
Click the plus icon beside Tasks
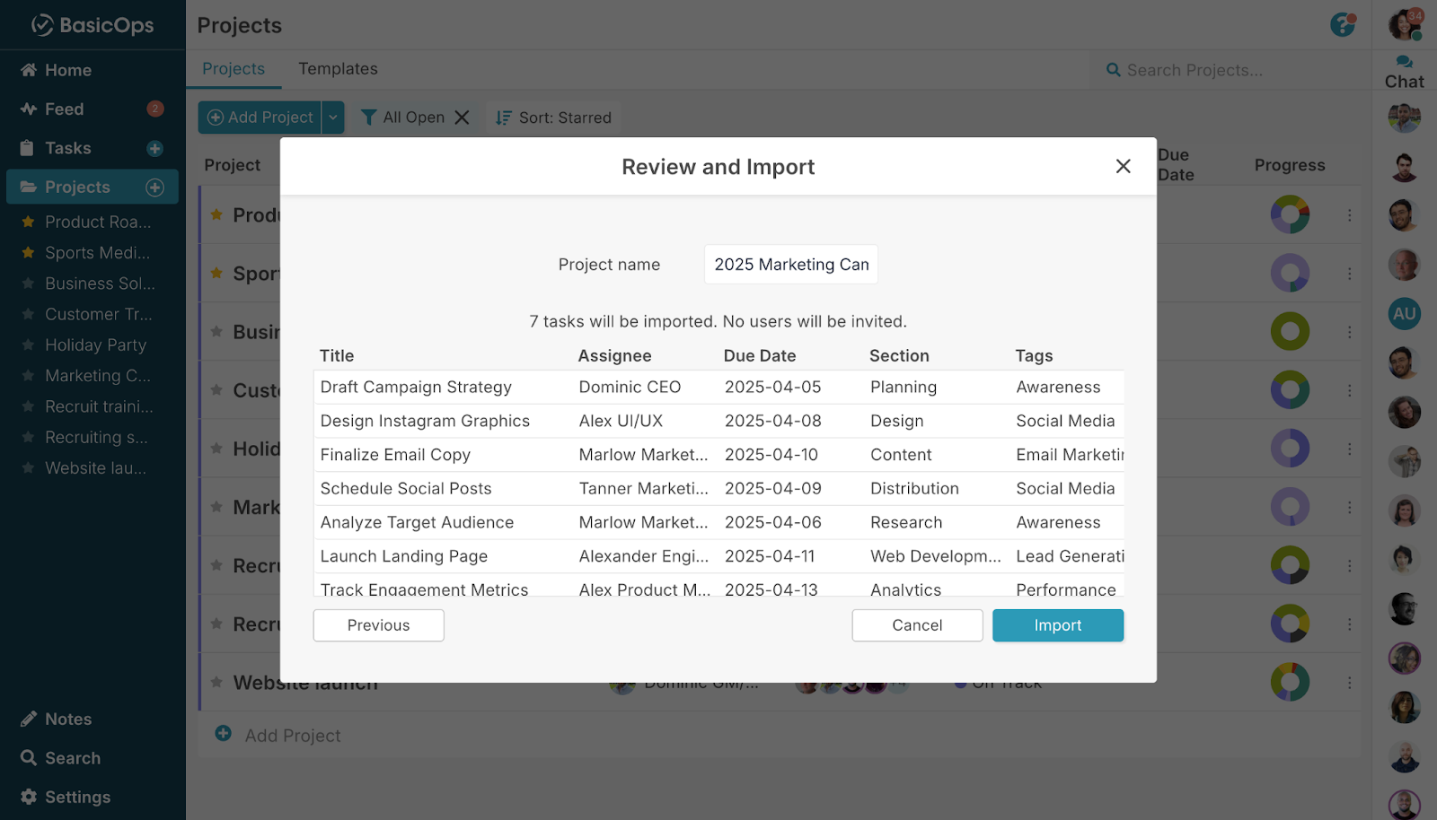(154, 149)
